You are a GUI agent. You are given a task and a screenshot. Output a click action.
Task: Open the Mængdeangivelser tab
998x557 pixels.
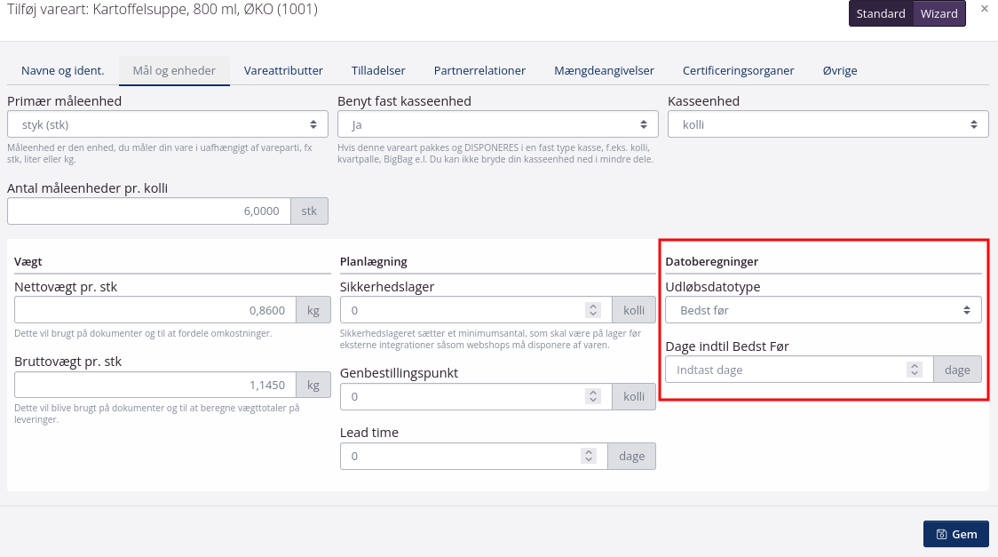pyautogui.click(x=604, y=70)
